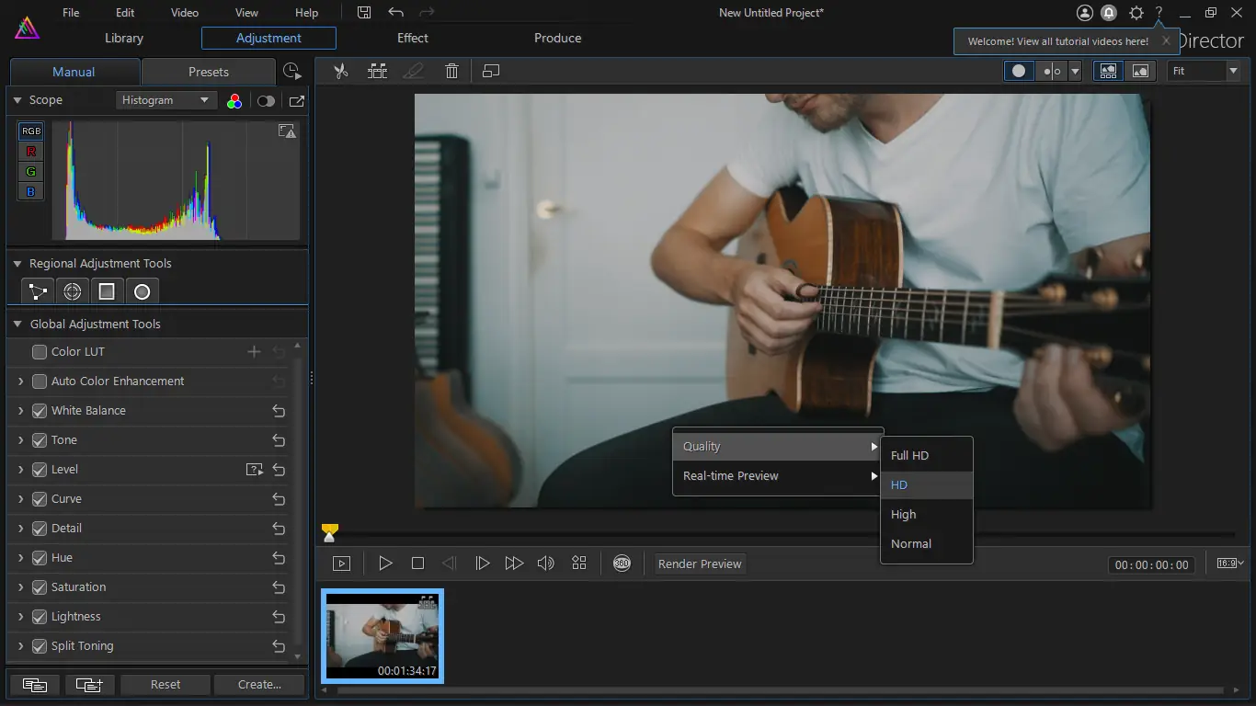Screen dimensions: 1256x706
Task: Enable the Color LUT checkbox
Action: (x=40, y=352)
